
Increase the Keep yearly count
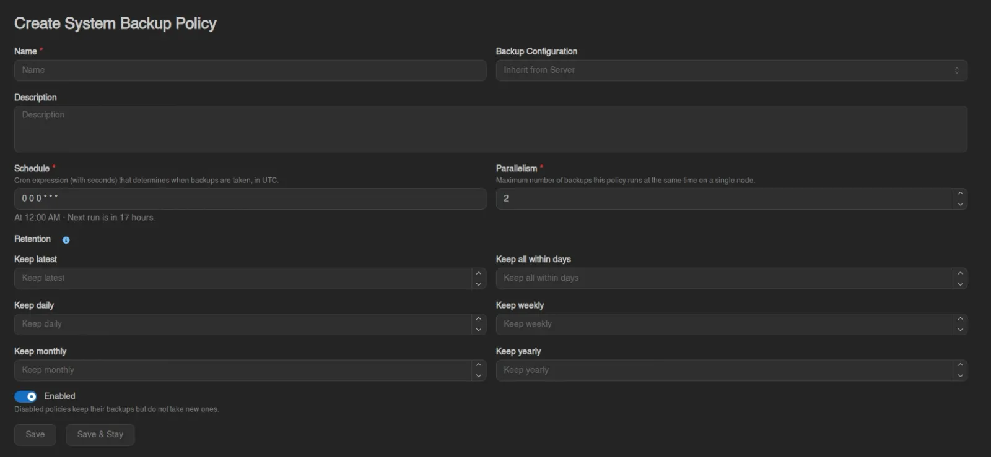[x=960, y=365]
